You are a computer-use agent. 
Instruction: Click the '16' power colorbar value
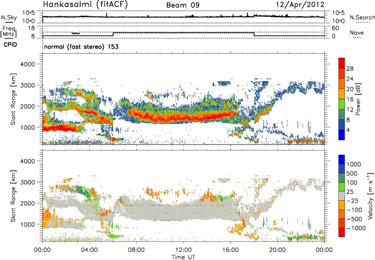click(x=350, y=99)
